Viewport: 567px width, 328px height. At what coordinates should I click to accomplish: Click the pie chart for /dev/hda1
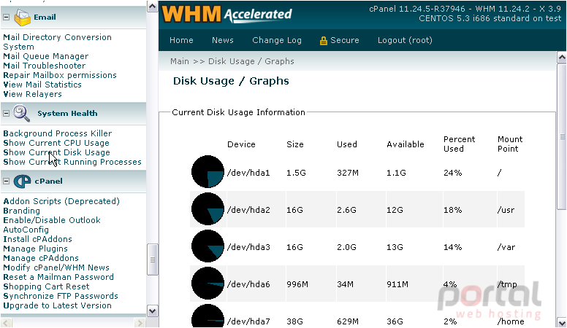tap(208, 172)
